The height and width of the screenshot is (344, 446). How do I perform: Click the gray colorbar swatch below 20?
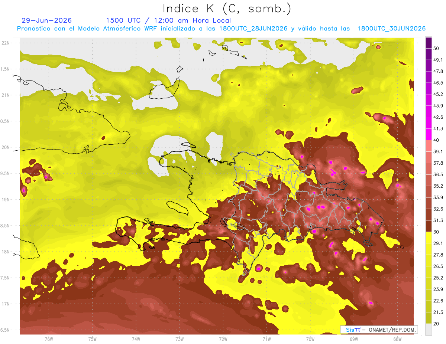click(x=429, y=330)
